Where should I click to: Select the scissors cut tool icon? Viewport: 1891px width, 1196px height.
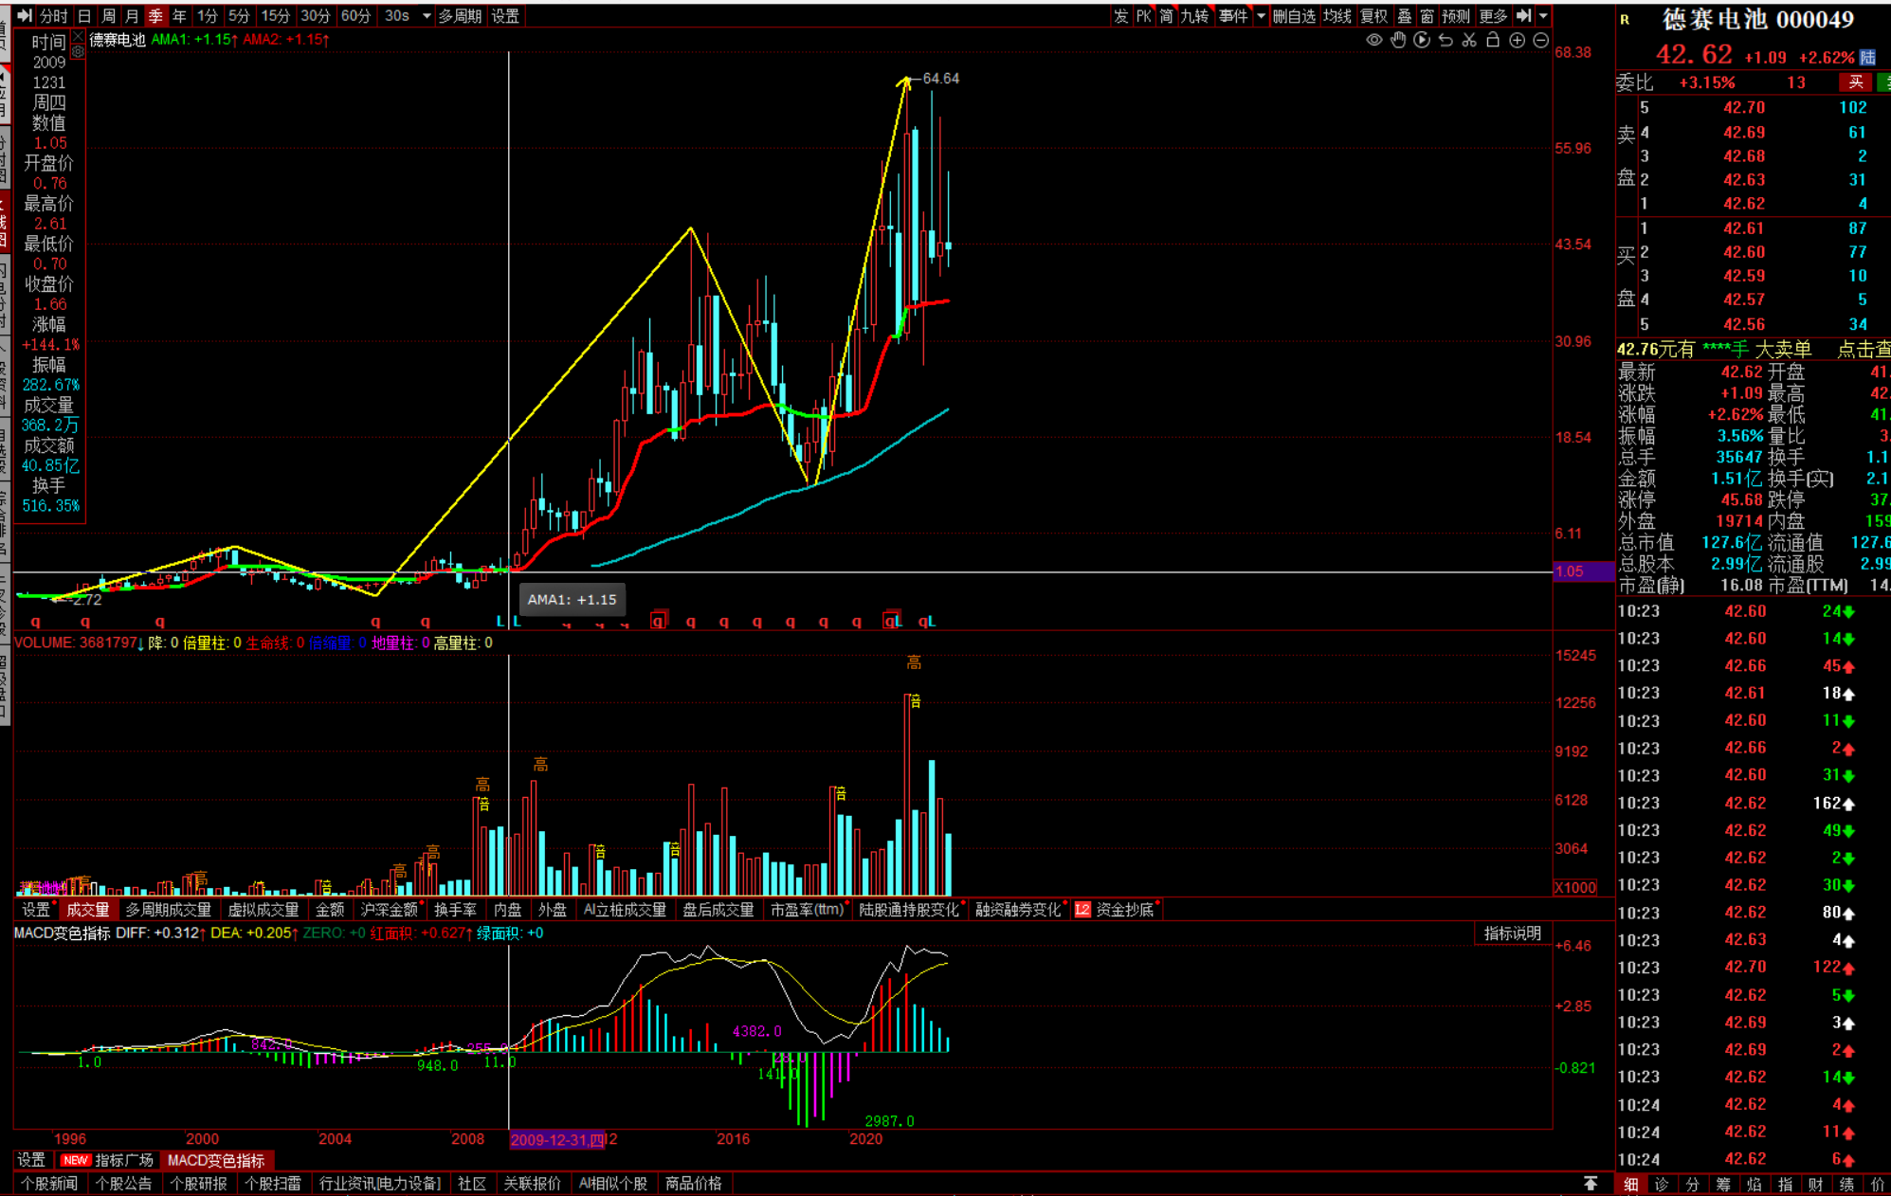pyautogui.click(x=1468, y=40)
